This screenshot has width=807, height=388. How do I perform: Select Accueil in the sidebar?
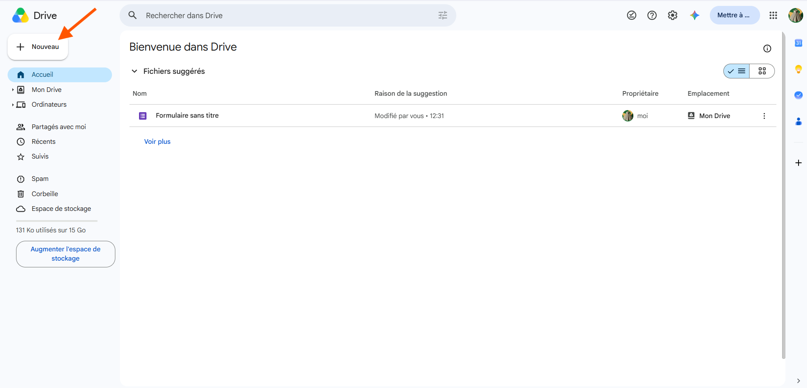point(60,75)
